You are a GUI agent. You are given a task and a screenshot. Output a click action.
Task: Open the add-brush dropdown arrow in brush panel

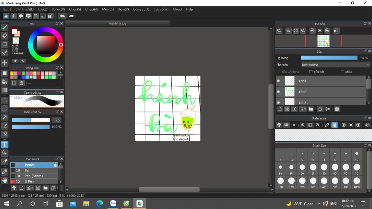click(x=32, y=188)
